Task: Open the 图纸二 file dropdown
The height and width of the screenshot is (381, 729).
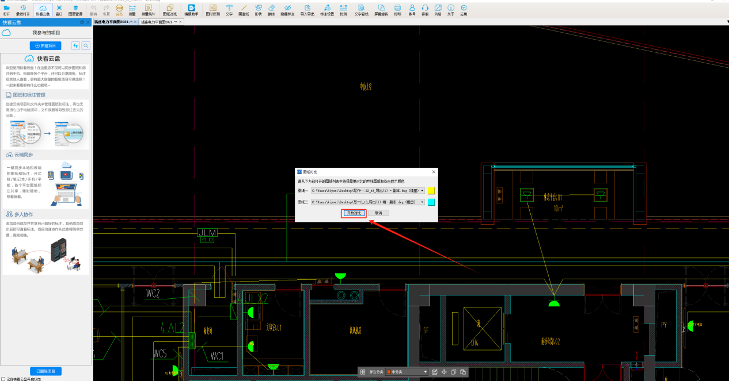Action: pyautogui.click(x=368, y=202)
